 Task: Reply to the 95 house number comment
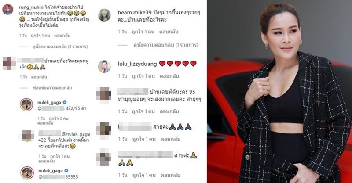click(169, 111)
